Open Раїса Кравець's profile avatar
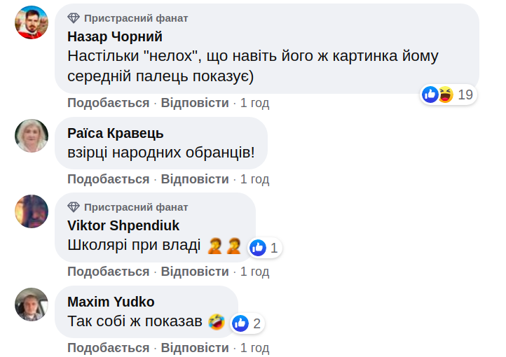 pyautogui.click(x=32, y=135)
